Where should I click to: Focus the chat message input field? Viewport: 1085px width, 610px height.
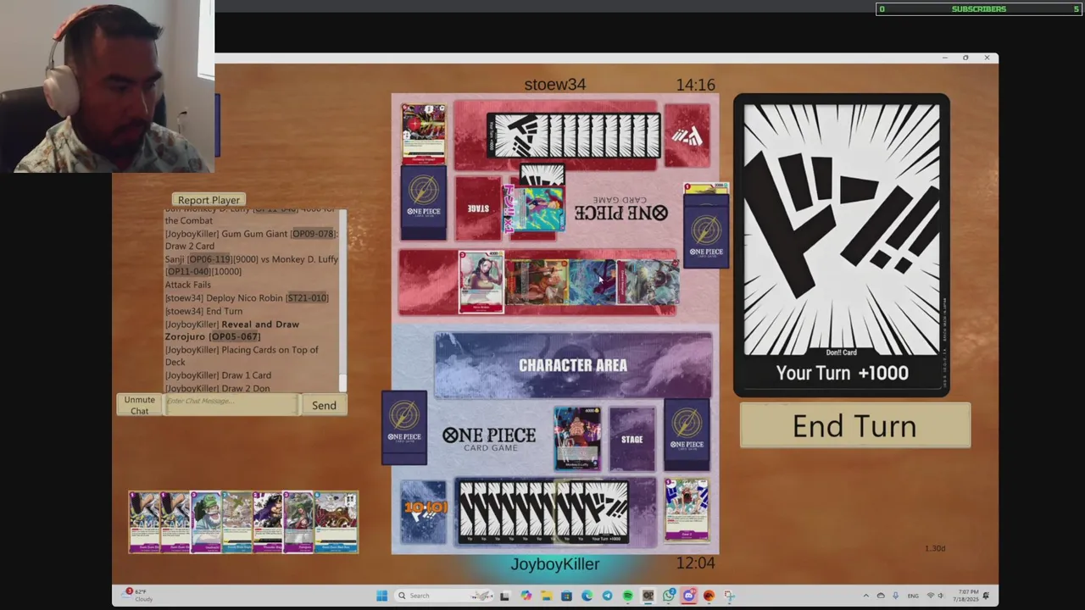coord(231,405)
